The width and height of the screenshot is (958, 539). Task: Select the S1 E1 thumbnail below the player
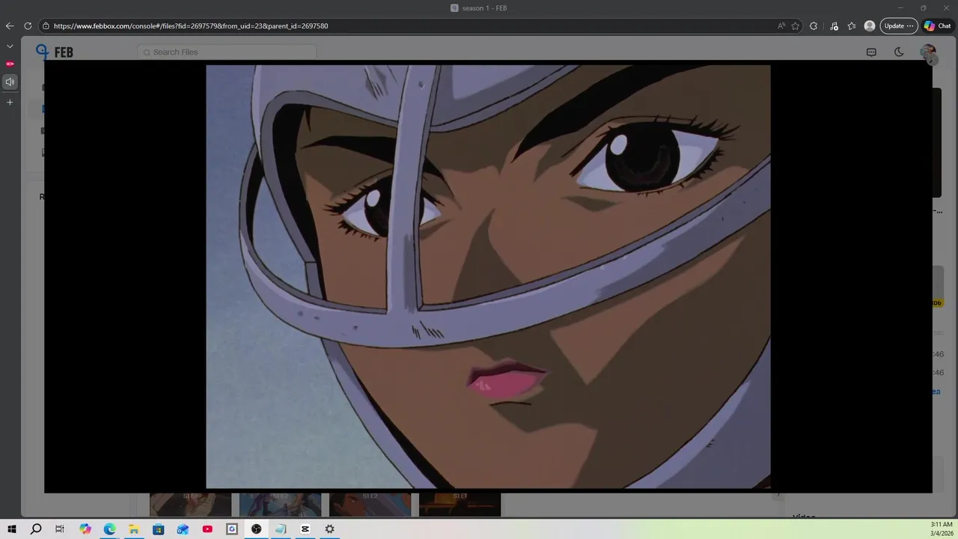[460, 505]
